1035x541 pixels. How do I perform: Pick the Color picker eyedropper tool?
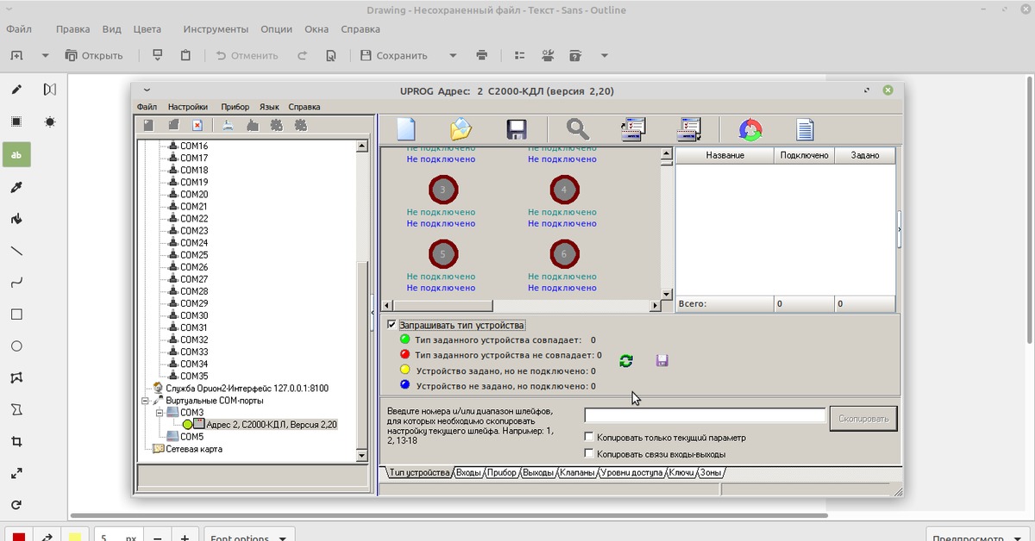[x=16, y=187]
